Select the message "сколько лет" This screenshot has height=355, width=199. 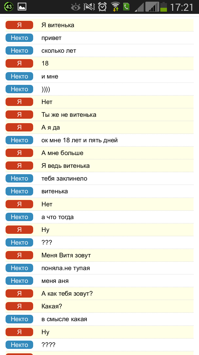pyautogui.click(x=59, y=51)
